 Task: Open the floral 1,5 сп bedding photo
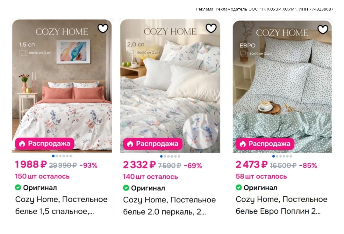pos(62,86)
